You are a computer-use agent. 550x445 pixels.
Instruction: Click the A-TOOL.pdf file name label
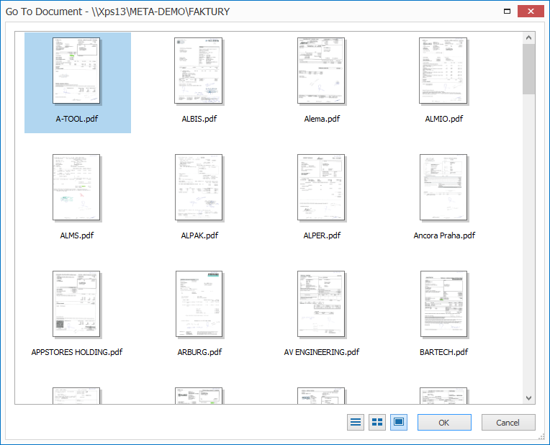pyautogui.click(x=77, y=119)
